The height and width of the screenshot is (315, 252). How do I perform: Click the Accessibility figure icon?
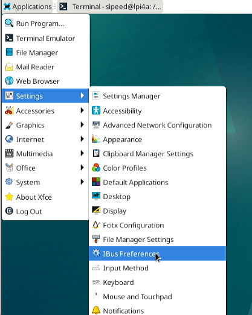96,110
